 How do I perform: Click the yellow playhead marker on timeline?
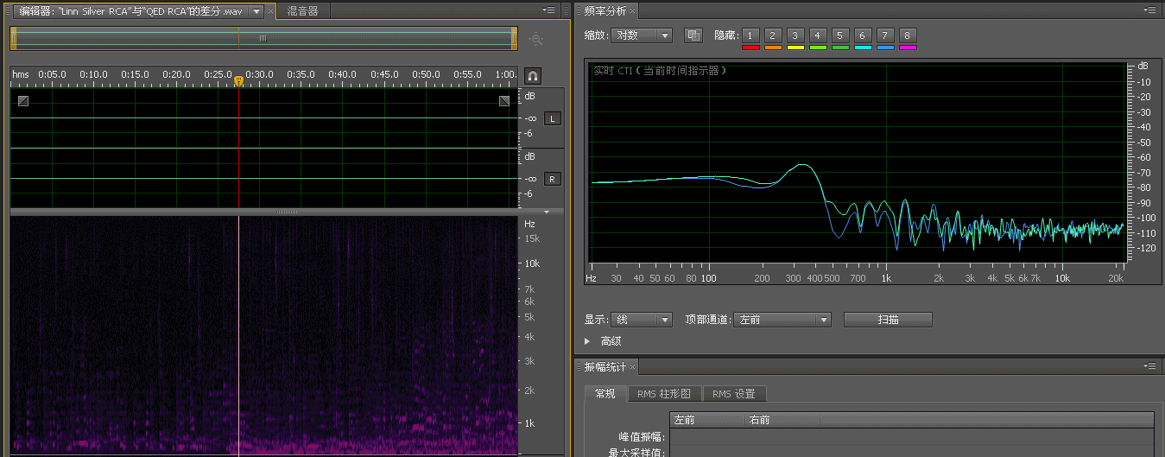pyautogui.click(x=238, y=80)
